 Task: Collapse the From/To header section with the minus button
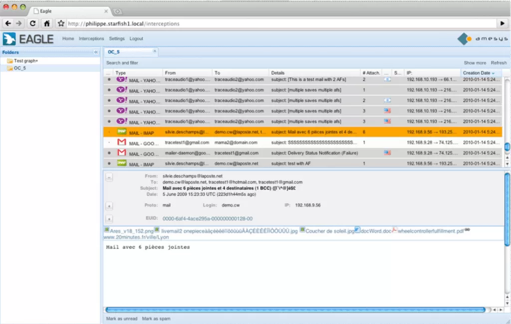109,177
